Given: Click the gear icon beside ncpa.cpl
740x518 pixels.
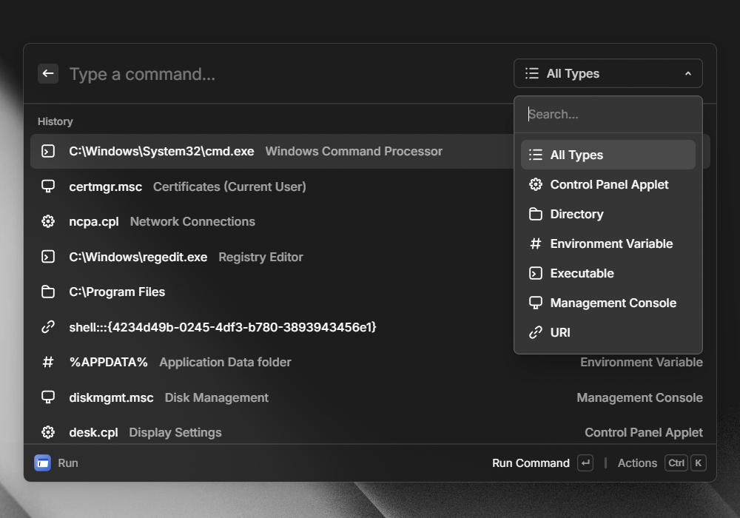Looking at the screenshot, I should pos(48,221).
